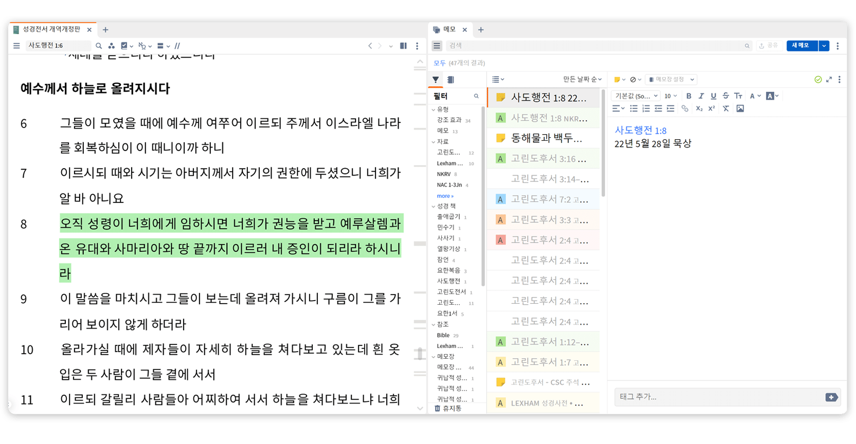Open the text highlight color picker

(x=772, y=96)
